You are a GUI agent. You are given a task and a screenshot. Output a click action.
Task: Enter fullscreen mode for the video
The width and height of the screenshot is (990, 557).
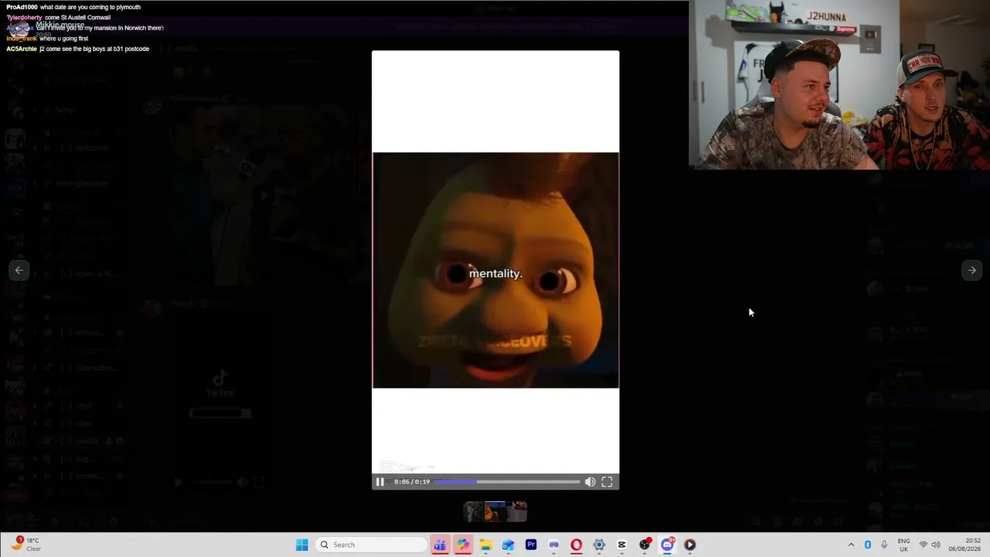tap(607, 482)
